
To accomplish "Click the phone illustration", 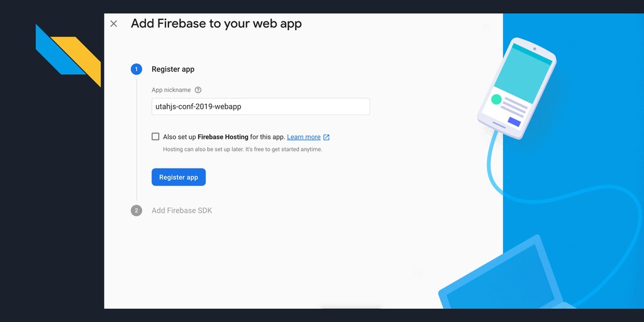I will pyautogui.click(x=517, y=88).
